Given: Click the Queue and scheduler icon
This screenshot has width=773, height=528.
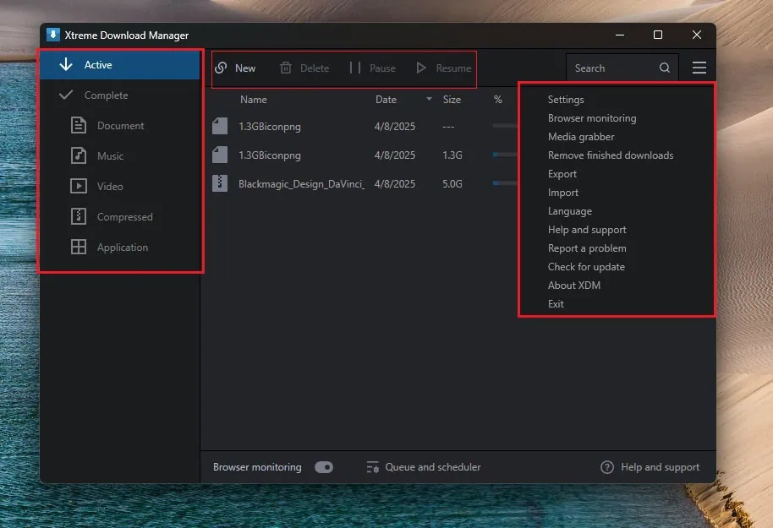Looking at the screenshot, I should (373, 467).
